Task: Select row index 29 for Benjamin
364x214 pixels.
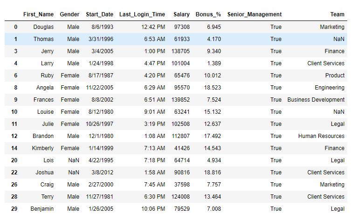Action: pyautogui.click(x=14, y=209)
